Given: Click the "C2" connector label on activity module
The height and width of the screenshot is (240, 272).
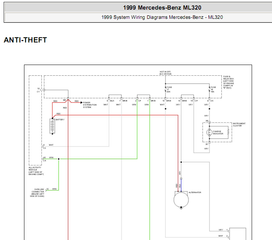Looking at the screenshot, I should point(45,148).
